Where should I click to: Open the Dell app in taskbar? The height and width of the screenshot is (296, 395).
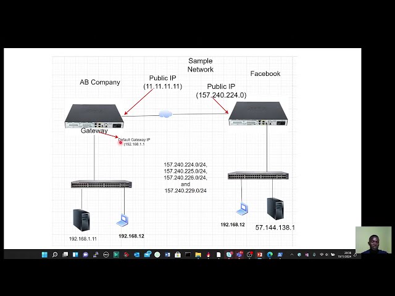[106, 255]
